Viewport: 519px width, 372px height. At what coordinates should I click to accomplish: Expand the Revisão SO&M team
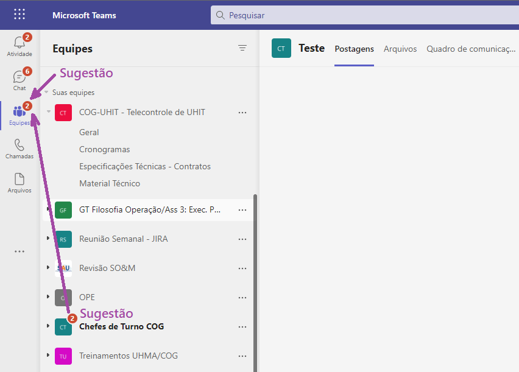[x=48, y=267]
